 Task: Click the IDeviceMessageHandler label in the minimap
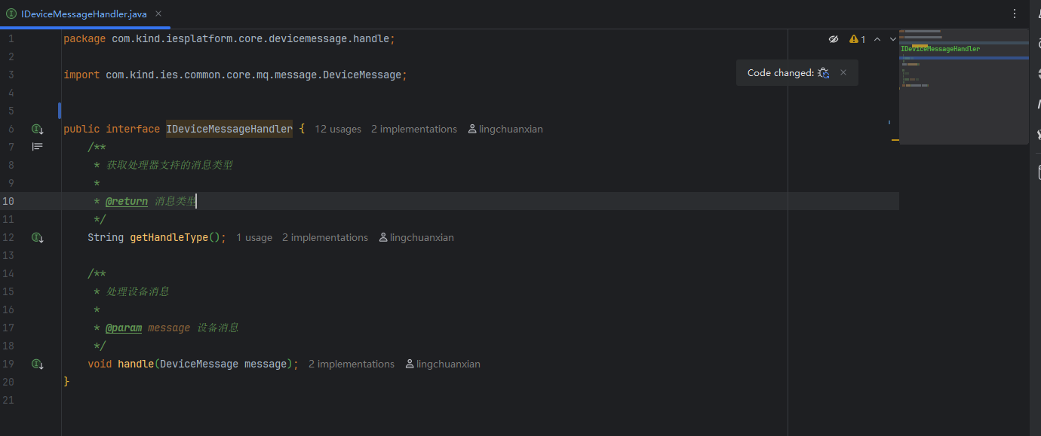click(x=940, y=49)
